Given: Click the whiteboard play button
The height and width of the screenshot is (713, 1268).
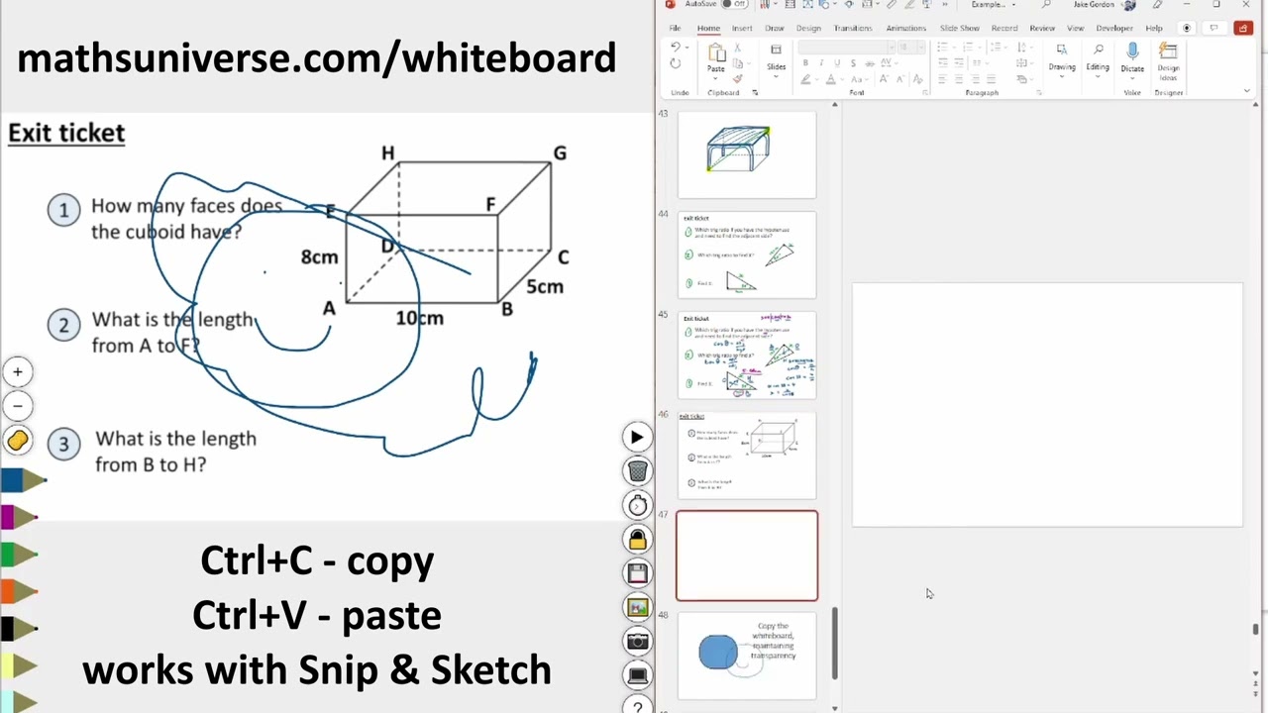Looking at the screenshot, I should coord(637,438).
